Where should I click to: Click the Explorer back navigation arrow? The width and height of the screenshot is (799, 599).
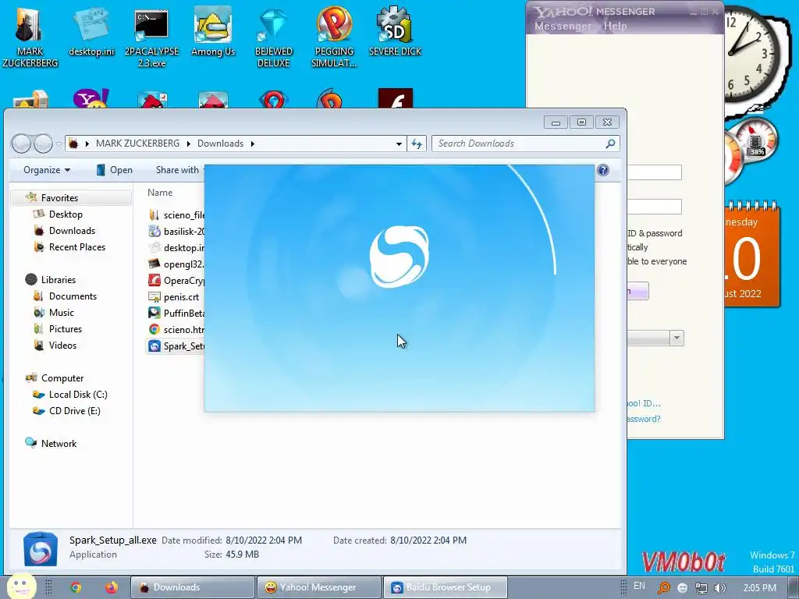[x=21, y=144]
